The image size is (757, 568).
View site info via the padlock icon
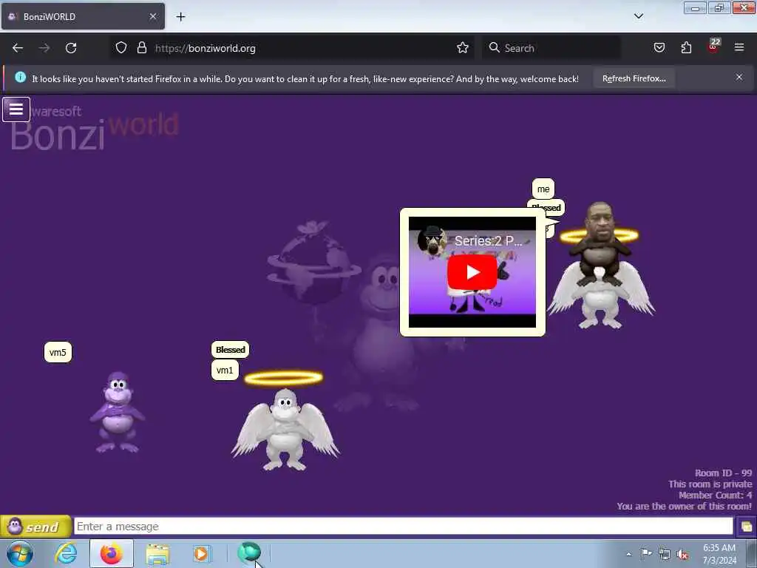pyautogui.click(x=141, y=48)
